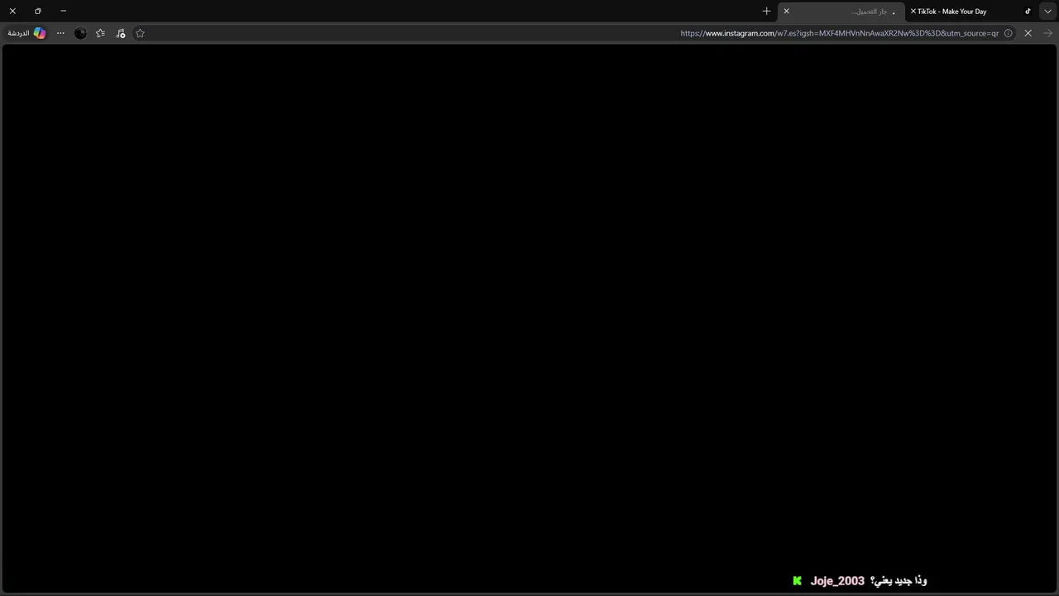Open the Copilot chat (الدردشة) button
The width and height of the screenshot is (1059, 596).
pos(26,33)
